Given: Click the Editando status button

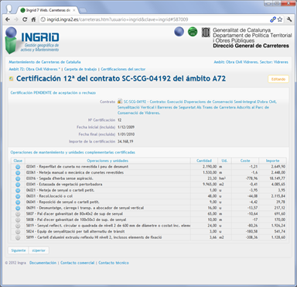Looking at the screenshot, I should pyautogui.click(x=278, y=79).
